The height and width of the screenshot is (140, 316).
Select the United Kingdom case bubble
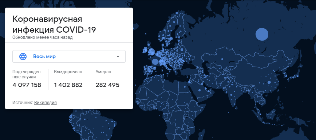pos(151,52)
